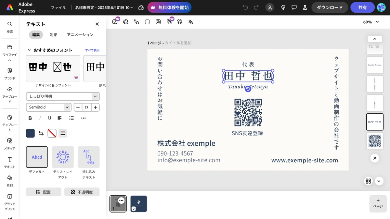The height and width of the screenshot is (219, 390).
Task: Click the redo arrow in top bar
Action: (256, 7)
